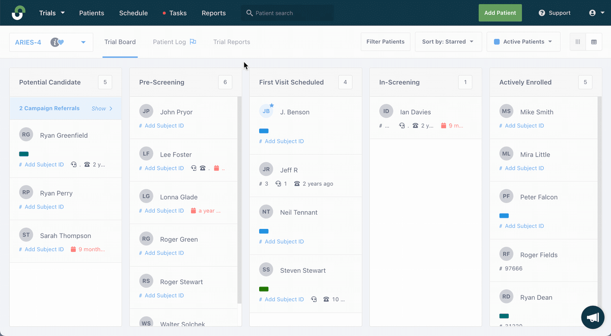611x336 pixels.
Task: Click Ryan Greenfield's headset contact icon
Action: click(x=74, y=165)
